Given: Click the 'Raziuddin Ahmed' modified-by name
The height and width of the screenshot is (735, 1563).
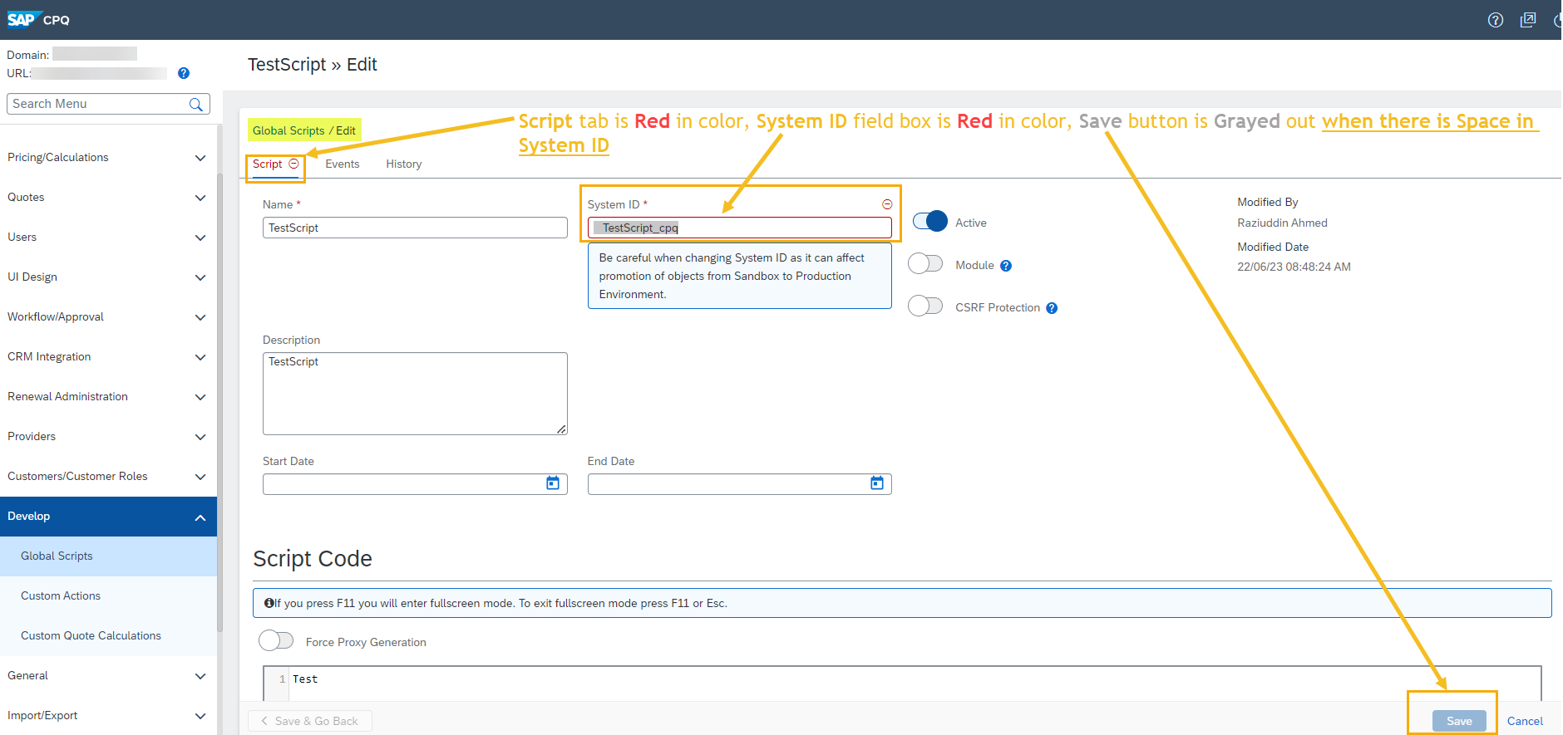Looking at the screenshot, I should [x=1282, y=223].
